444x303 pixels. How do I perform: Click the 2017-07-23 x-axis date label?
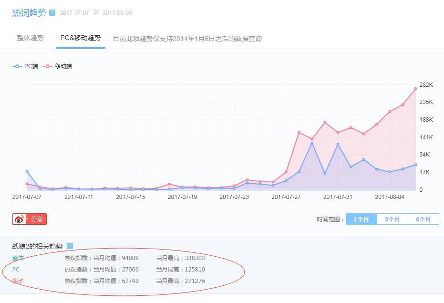[x=234, y=197]
